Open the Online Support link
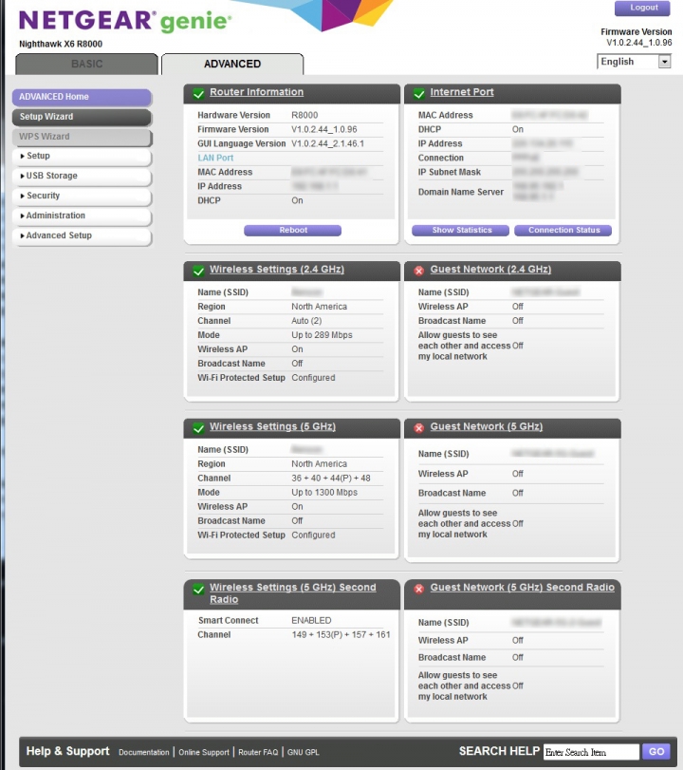This screenshot has width=683, height=770. pyautogui.click(x=204, y=752)
